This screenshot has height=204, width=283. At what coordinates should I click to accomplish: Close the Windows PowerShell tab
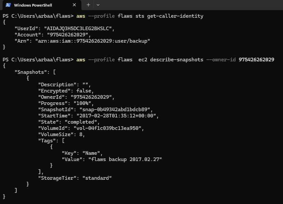pos(74,5)
